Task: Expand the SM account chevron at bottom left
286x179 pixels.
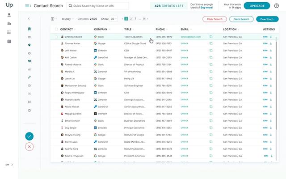Action: (x=12, y=165)
